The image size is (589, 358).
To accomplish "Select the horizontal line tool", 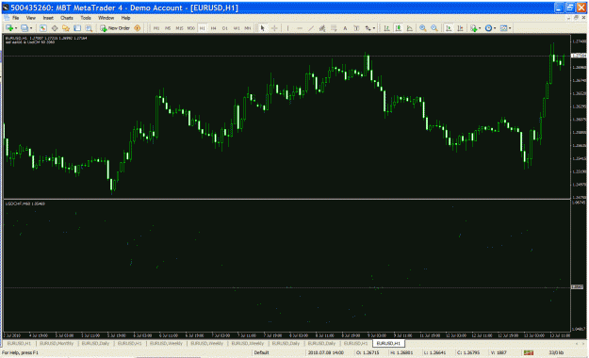I will pyautogui.click(x=300, y=28).
